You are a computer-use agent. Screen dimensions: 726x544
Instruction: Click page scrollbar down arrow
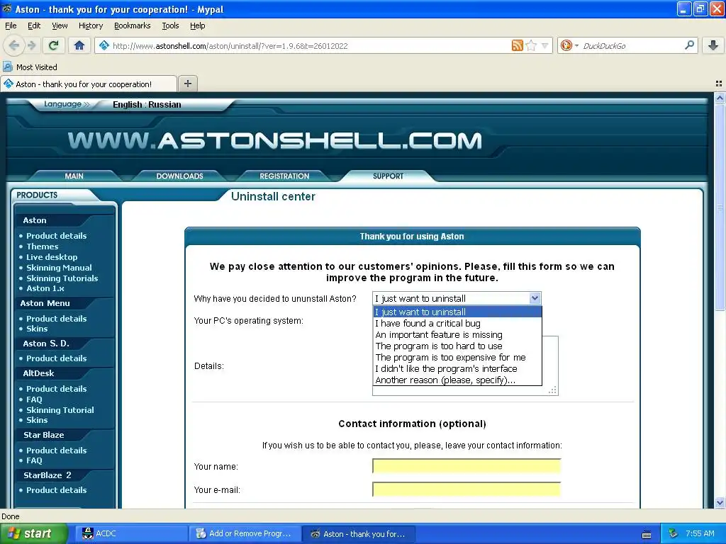(x=720, y=502)
